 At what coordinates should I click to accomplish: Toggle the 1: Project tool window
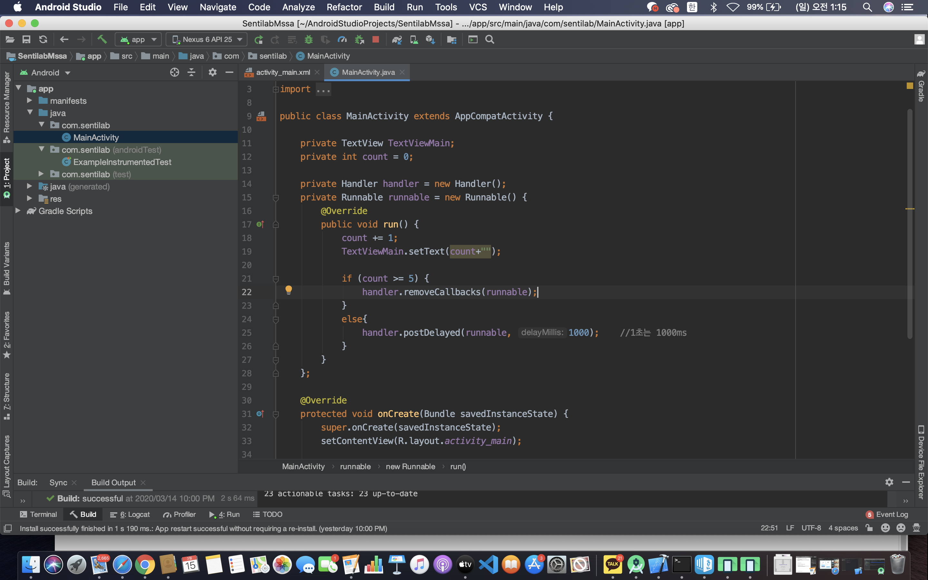coord(6,177)
